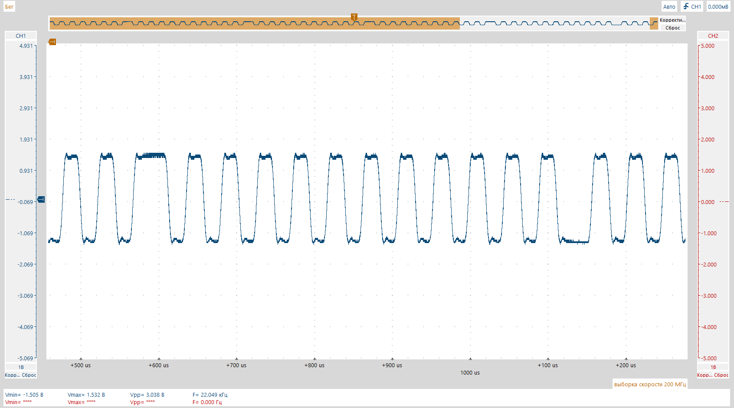Click the +200 us time axis label

point(626,365)
